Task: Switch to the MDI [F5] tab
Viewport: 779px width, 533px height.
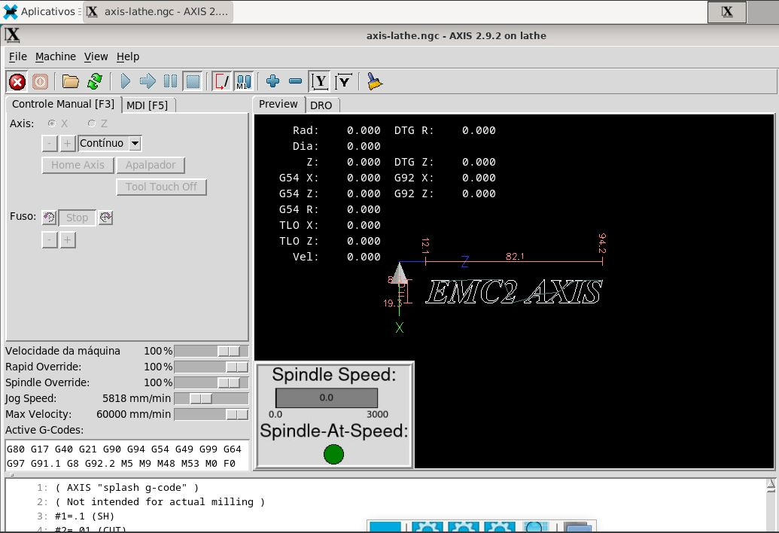Action: tap(148, 105)
